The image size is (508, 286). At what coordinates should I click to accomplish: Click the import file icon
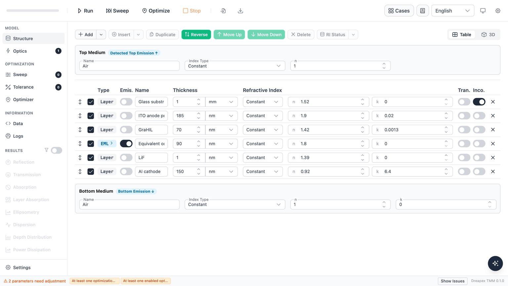(x=223, y=11)
